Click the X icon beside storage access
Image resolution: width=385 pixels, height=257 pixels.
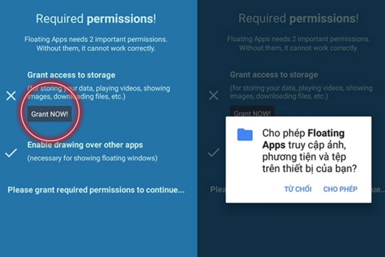(x=11, y=96)
